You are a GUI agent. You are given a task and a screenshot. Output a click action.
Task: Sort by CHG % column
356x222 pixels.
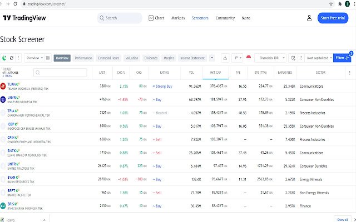point(121,73)
